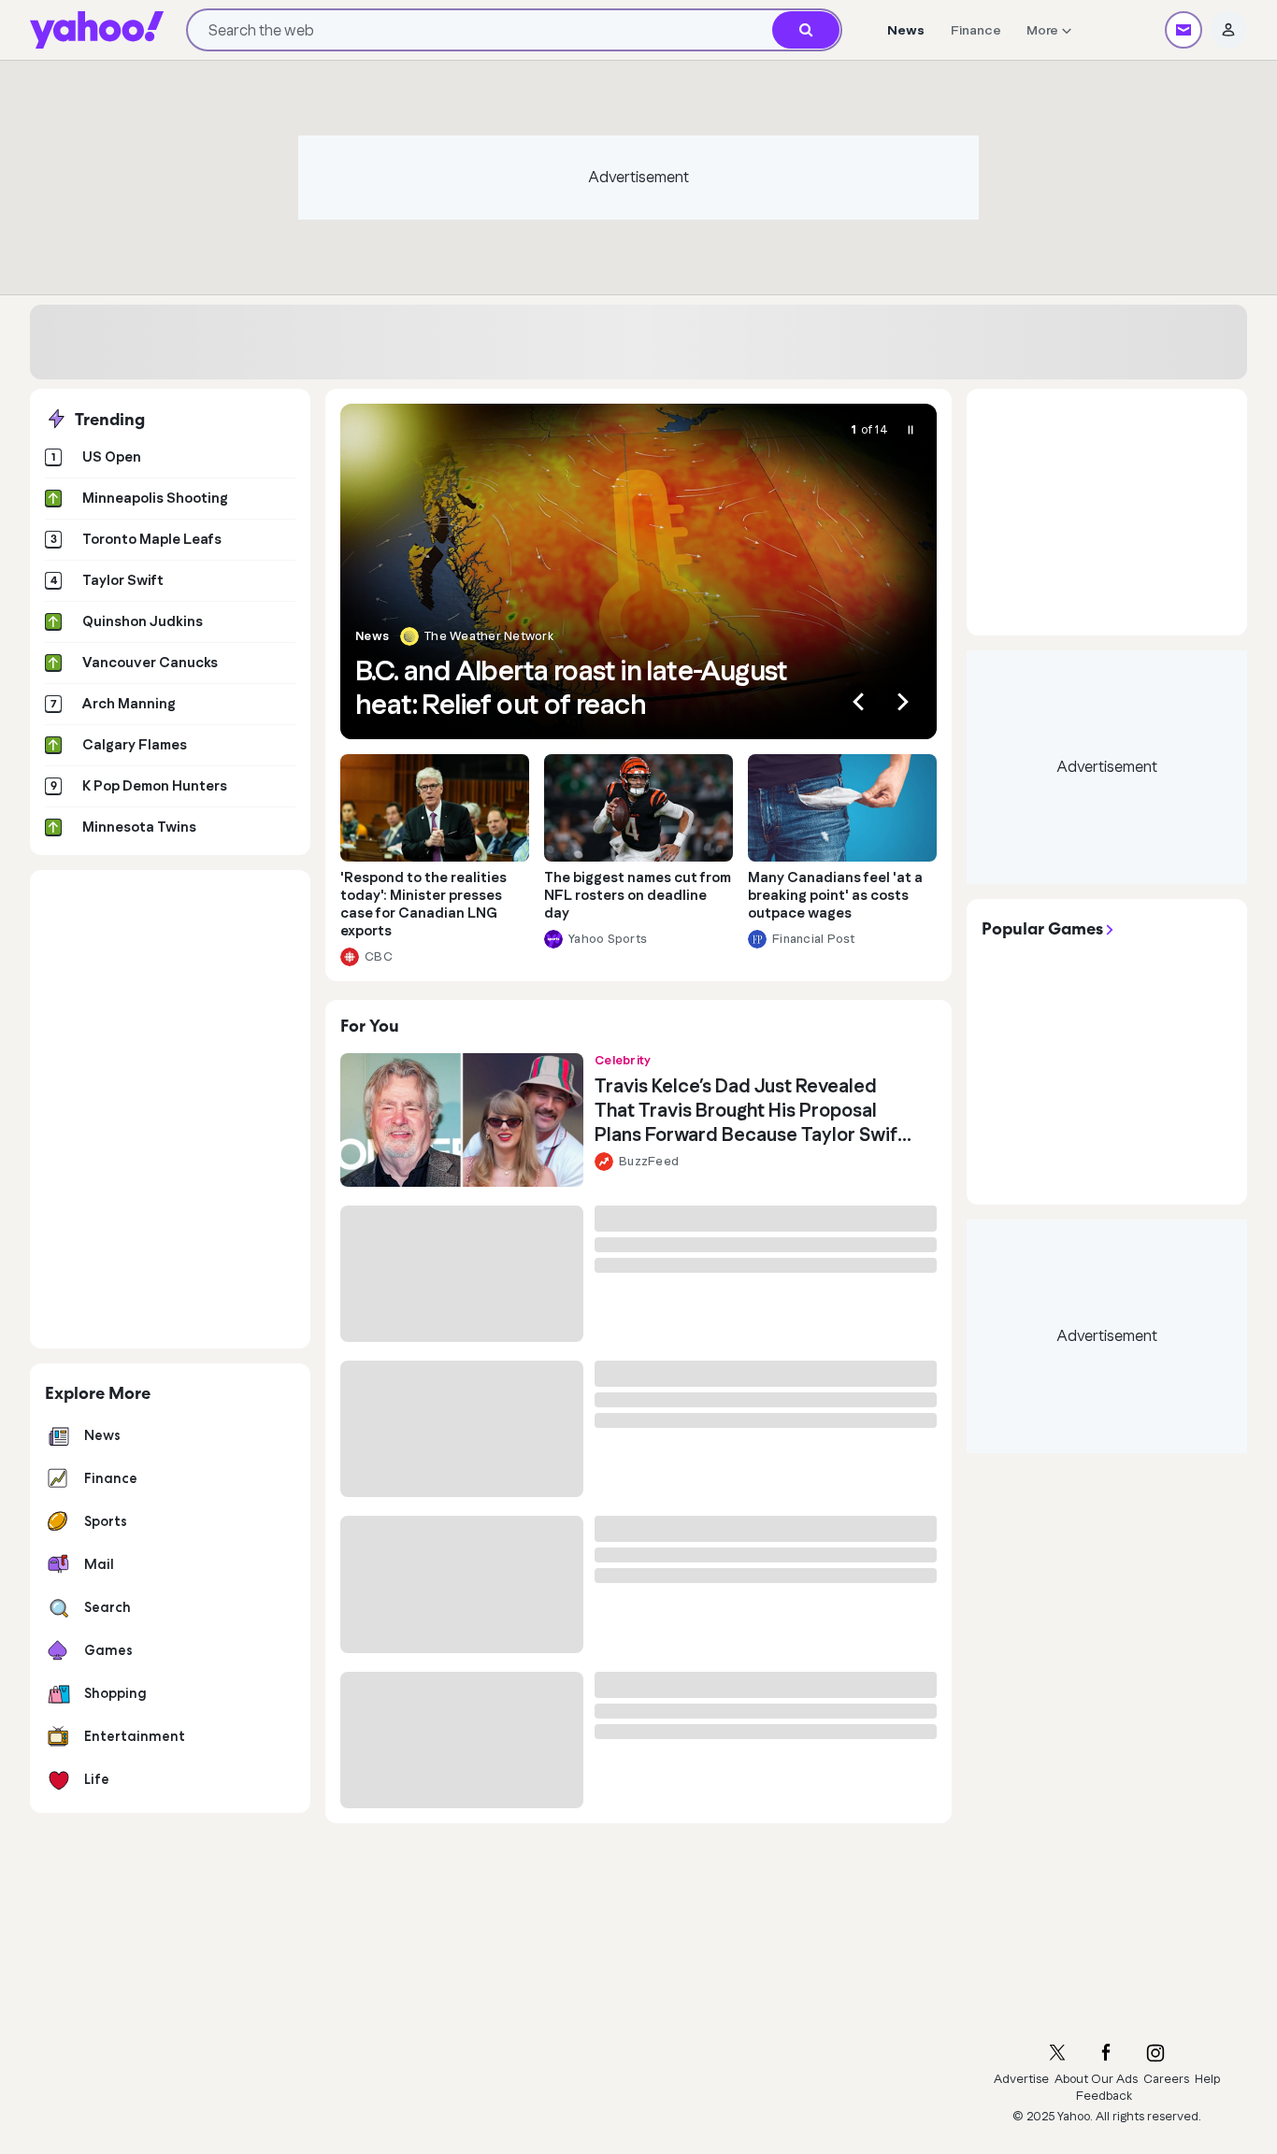This screenshot has height=2154, width=1277.
Task: Open the Facebook icon in footer
Action: point(1106,2052)
